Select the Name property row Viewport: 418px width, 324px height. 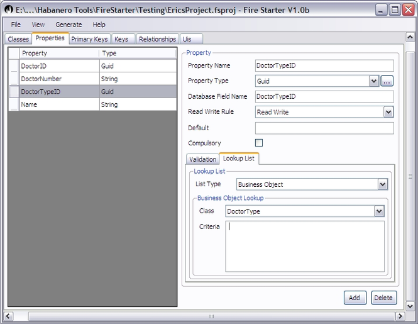(93, 104)
